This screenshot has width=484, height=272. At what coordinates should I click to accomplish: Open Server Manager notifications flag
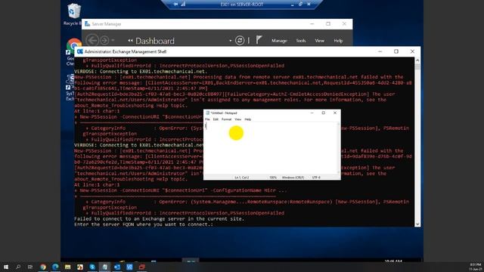click(x=259, y=40)
